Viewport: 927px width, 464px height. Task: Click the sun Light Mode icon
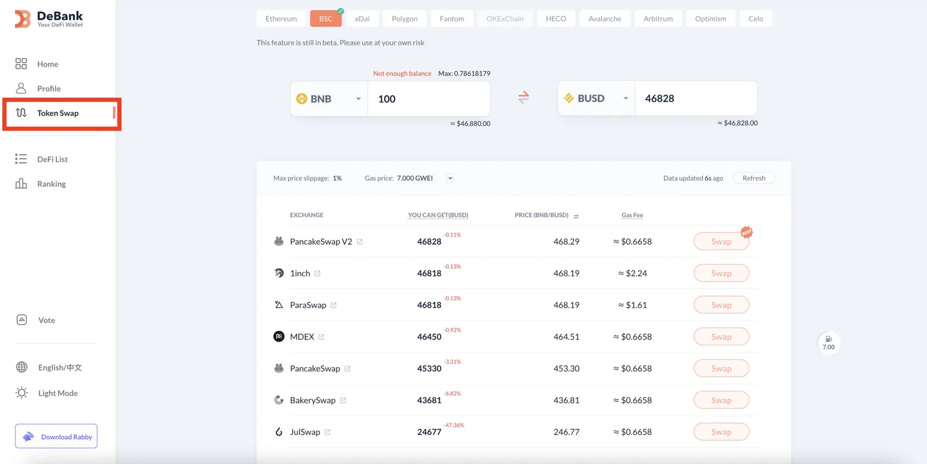[21, 393]
